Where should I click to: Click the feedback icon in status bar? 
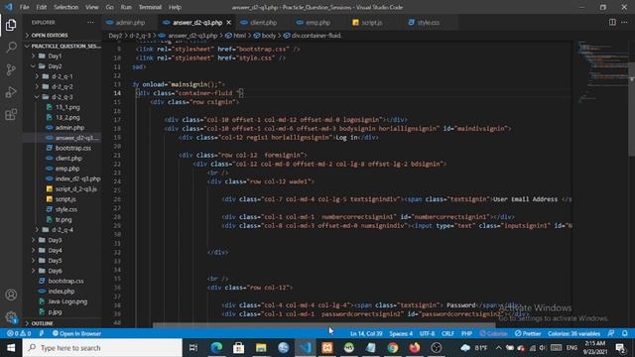611,333
